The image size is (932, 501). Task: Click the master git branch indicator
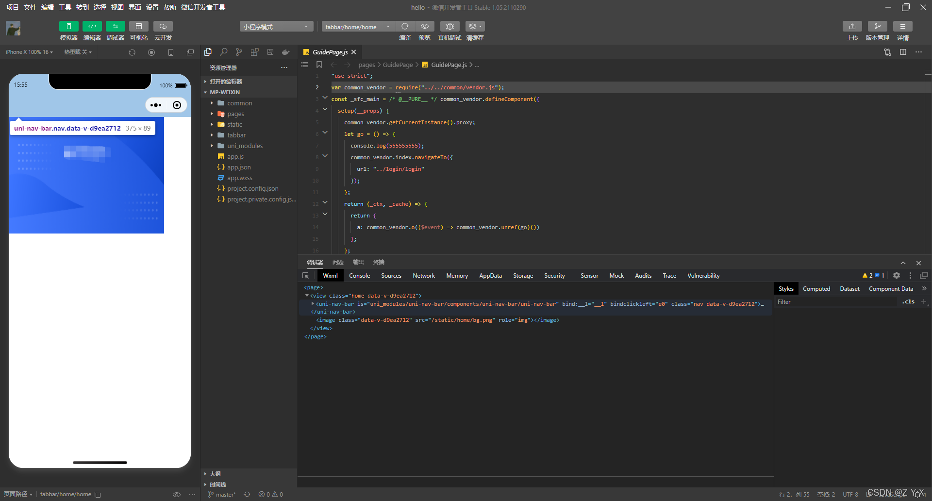pos(222,495)
